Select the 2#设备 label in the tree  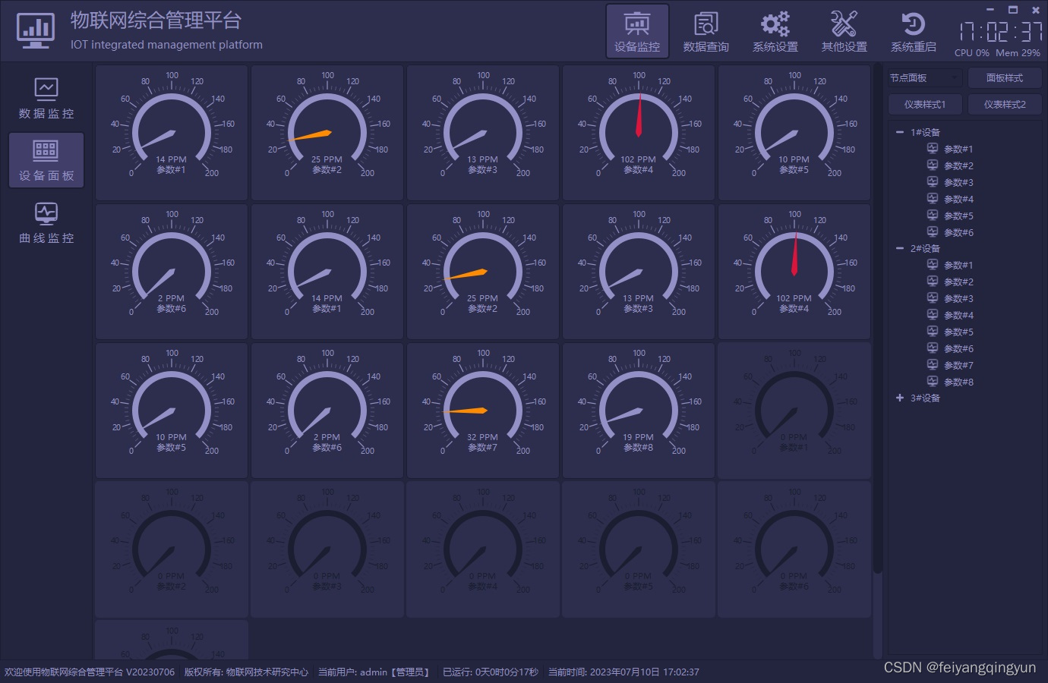coord(925,248)
